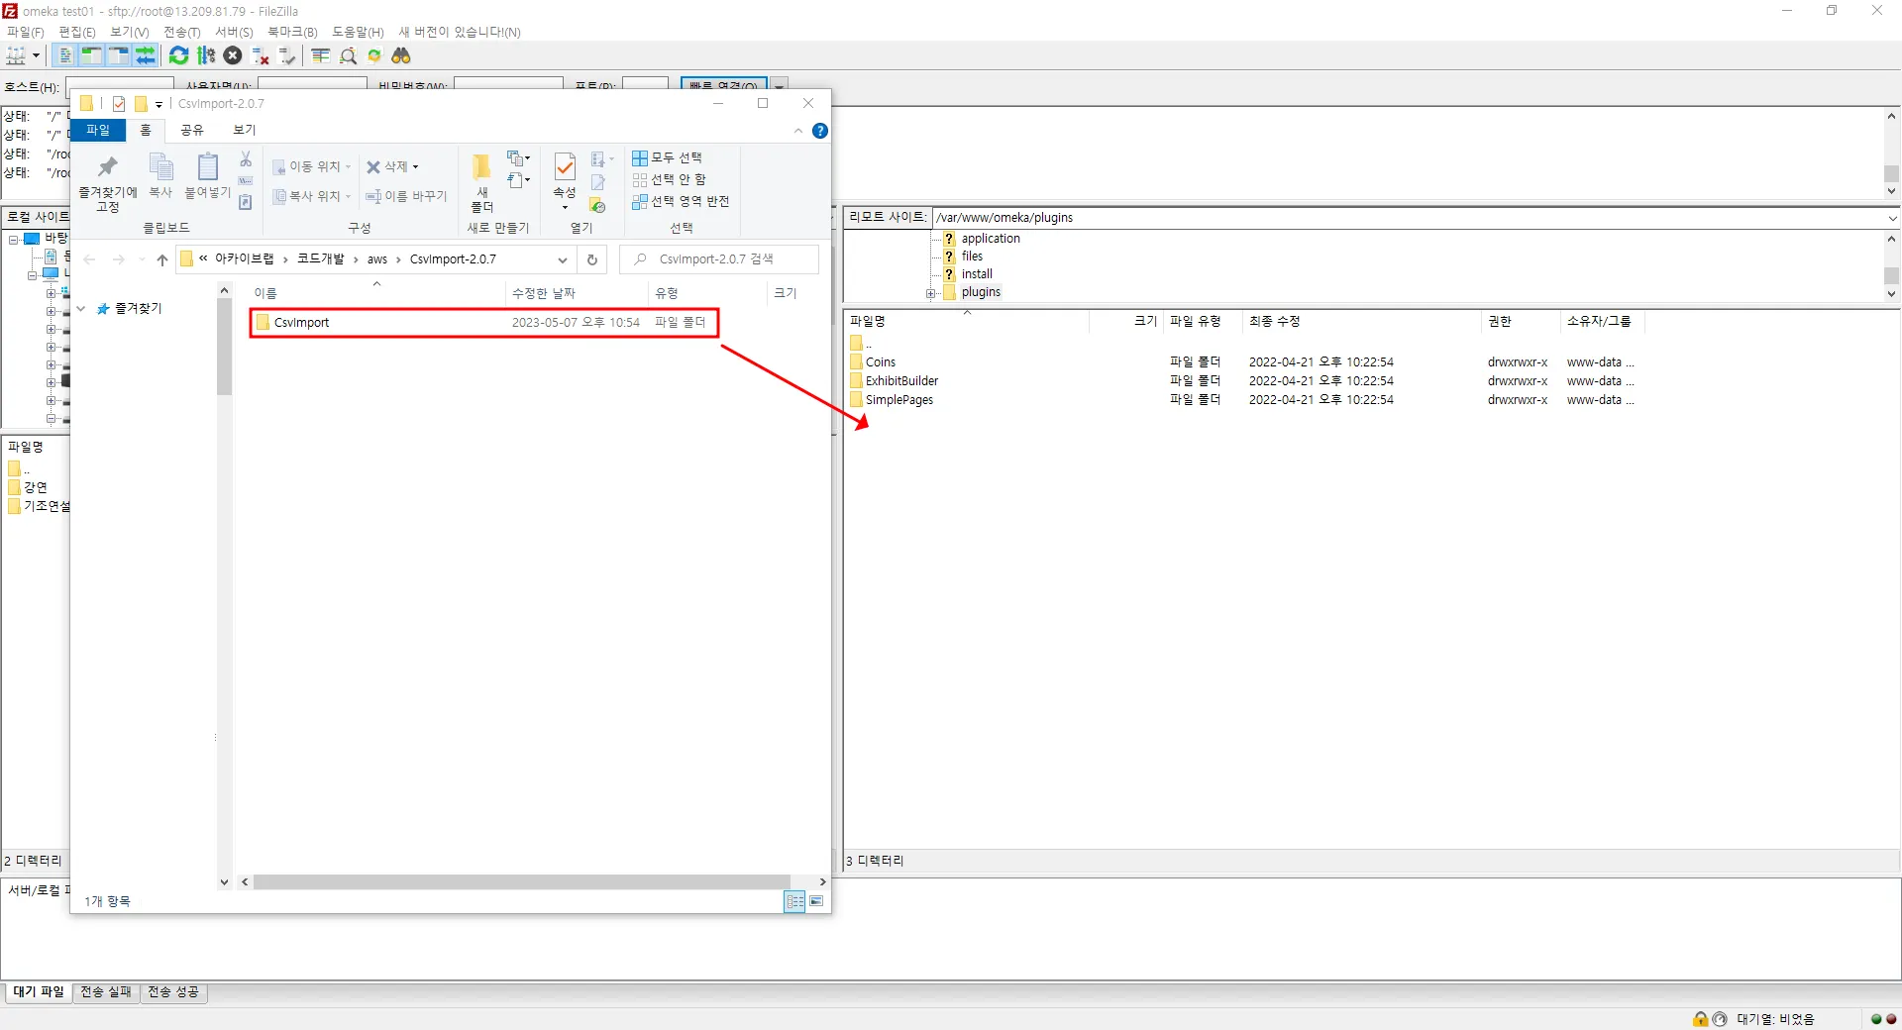Search remote files with binoculars icon
This screenshot has width=1902, height=1030.
tap(401, 55)
